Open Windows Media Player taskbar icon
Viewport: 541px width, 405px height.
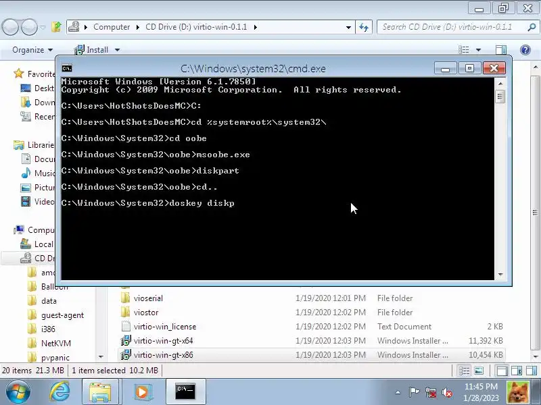click(142, 391)
